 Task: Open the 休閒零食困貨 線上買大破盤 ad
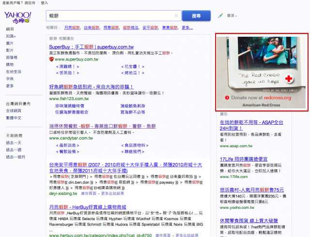click(x=249, y=221)
